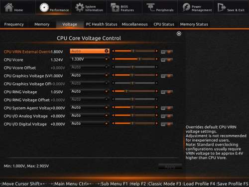Screen dimensions: 249x187
Task: Select the CPU Vcore row label
Action: [13, 60]
